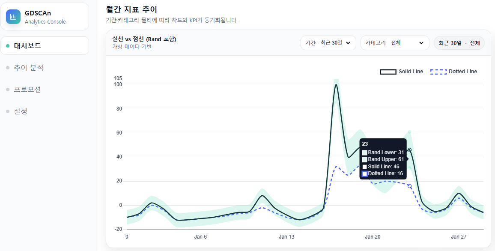The image size is (495, 251).
Task: Click the gray dot icon beside 추이 분석
Action: coord(7,67)
